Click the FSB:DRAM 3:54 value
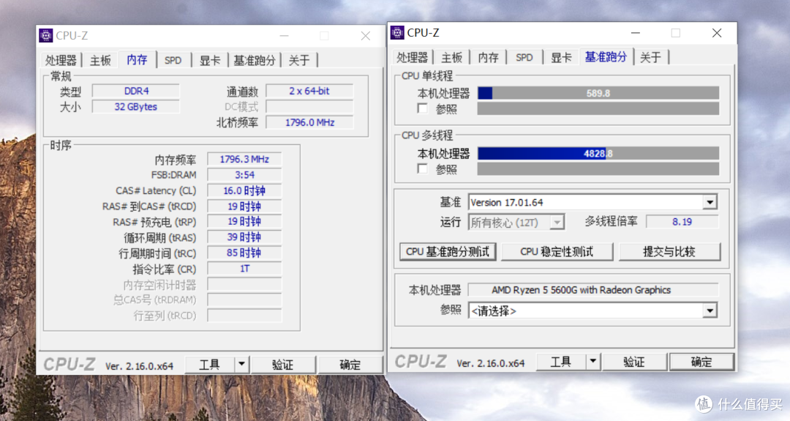The width and height of the screenshot is (790, 421). [244, 175]
